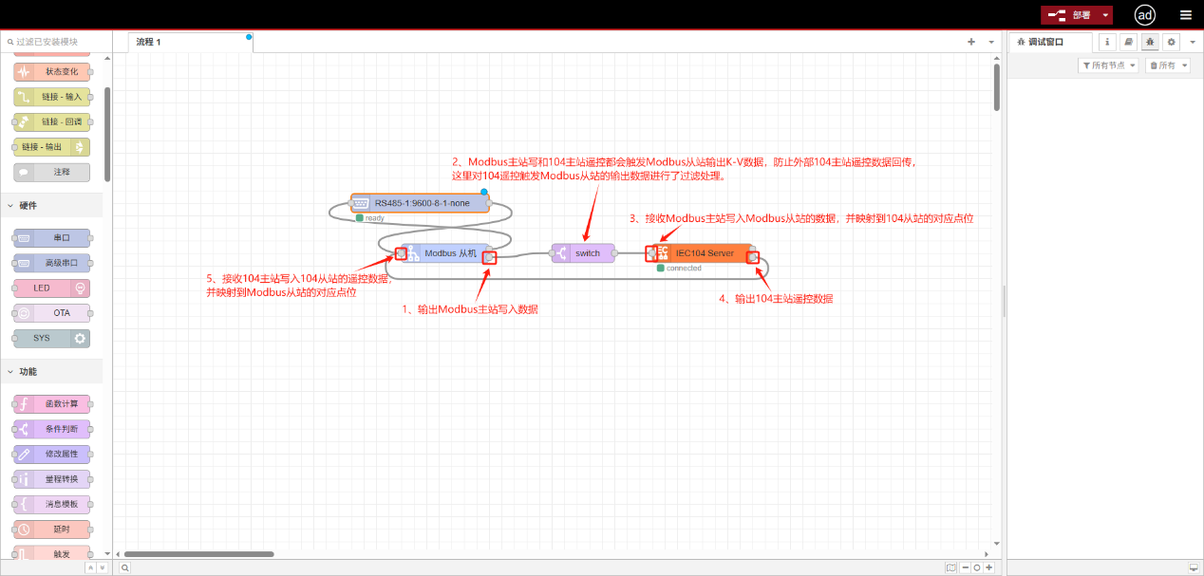The width and height of the screenshot is (1204, 576).
Task: Collapse the 硬件 palette category
Action: [11, 205]
